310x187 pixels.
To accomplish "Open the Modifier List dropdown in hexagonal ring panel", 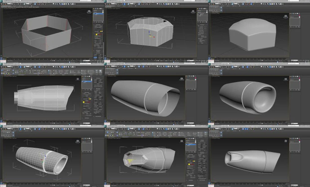I will pos(98,12).
